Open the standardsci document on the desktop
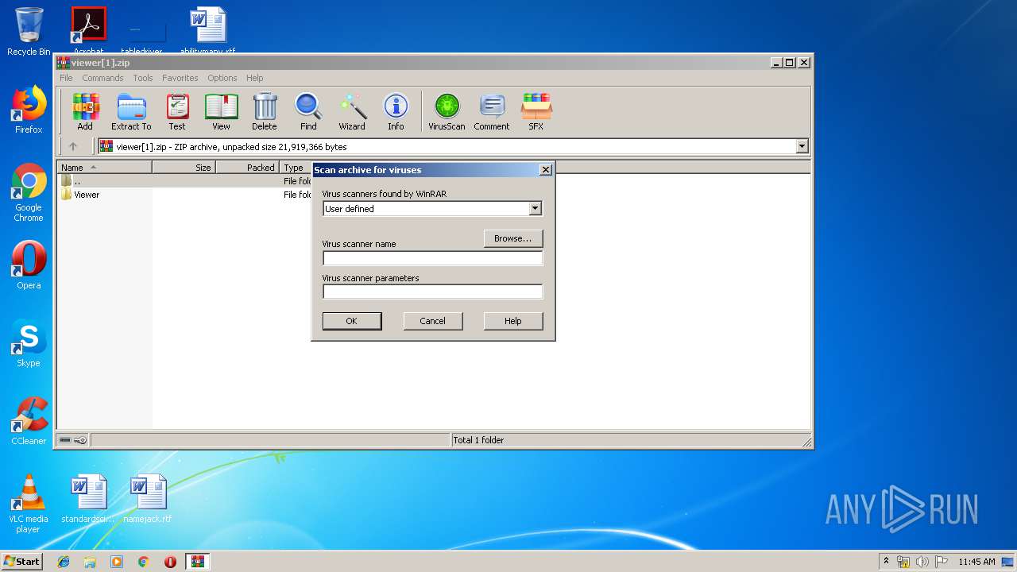The width and height of the screenshot is (1017, 572). click(88, 499)
